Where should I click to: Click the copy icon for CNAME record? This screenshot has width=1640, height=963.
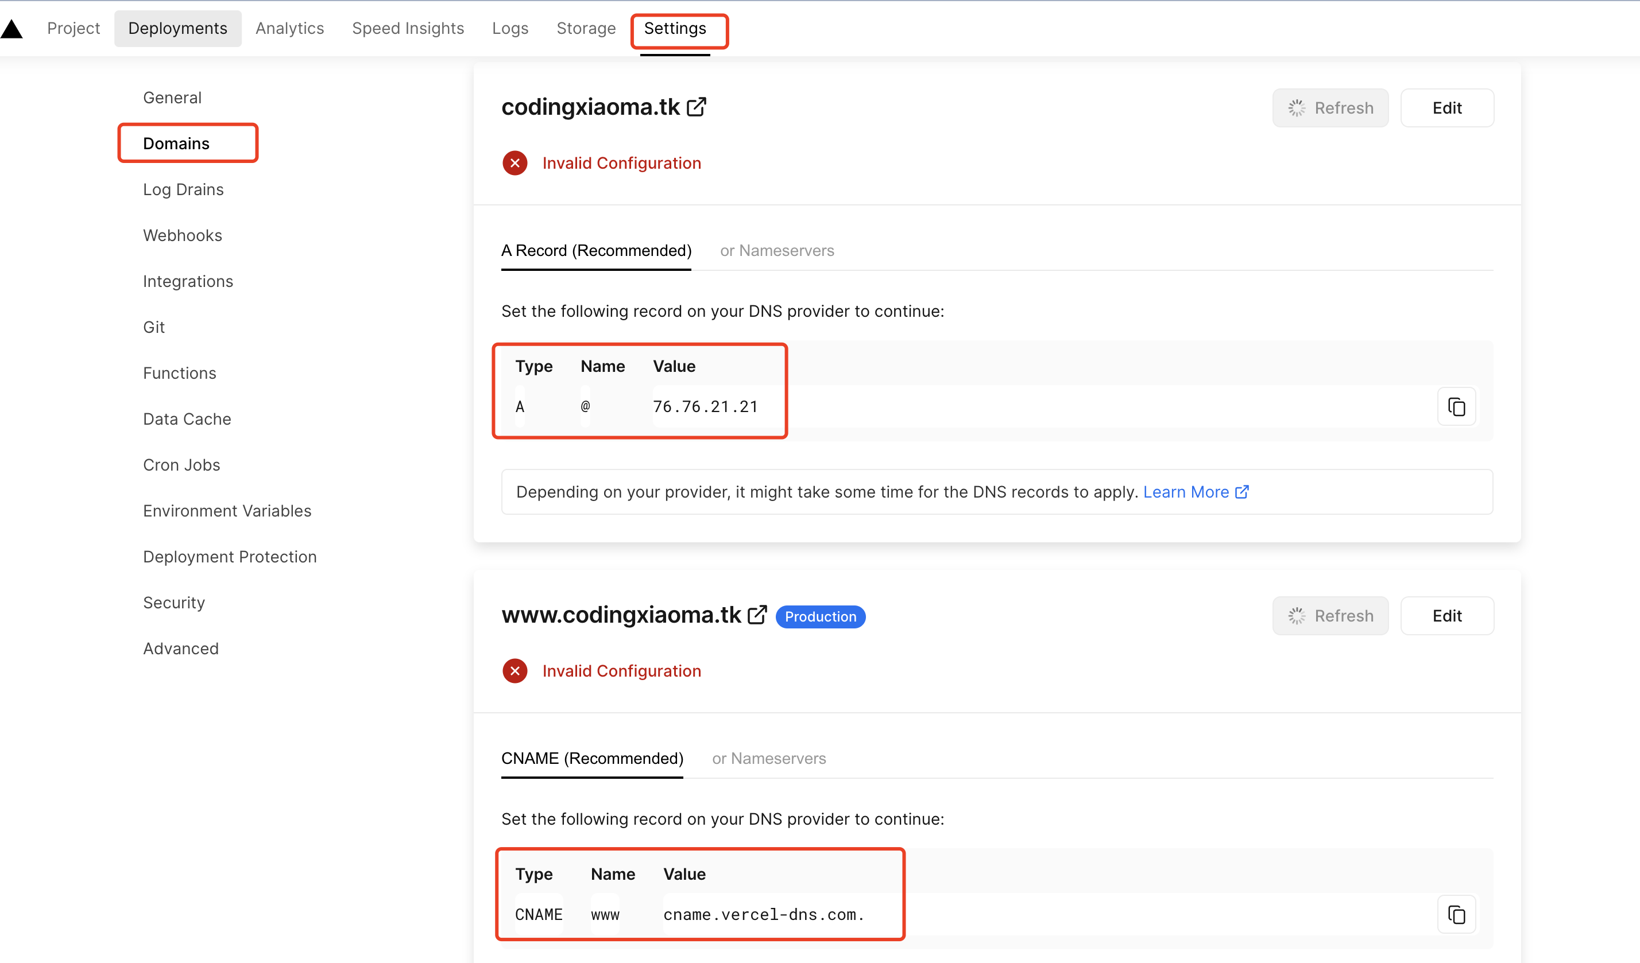pos(1456,914)
